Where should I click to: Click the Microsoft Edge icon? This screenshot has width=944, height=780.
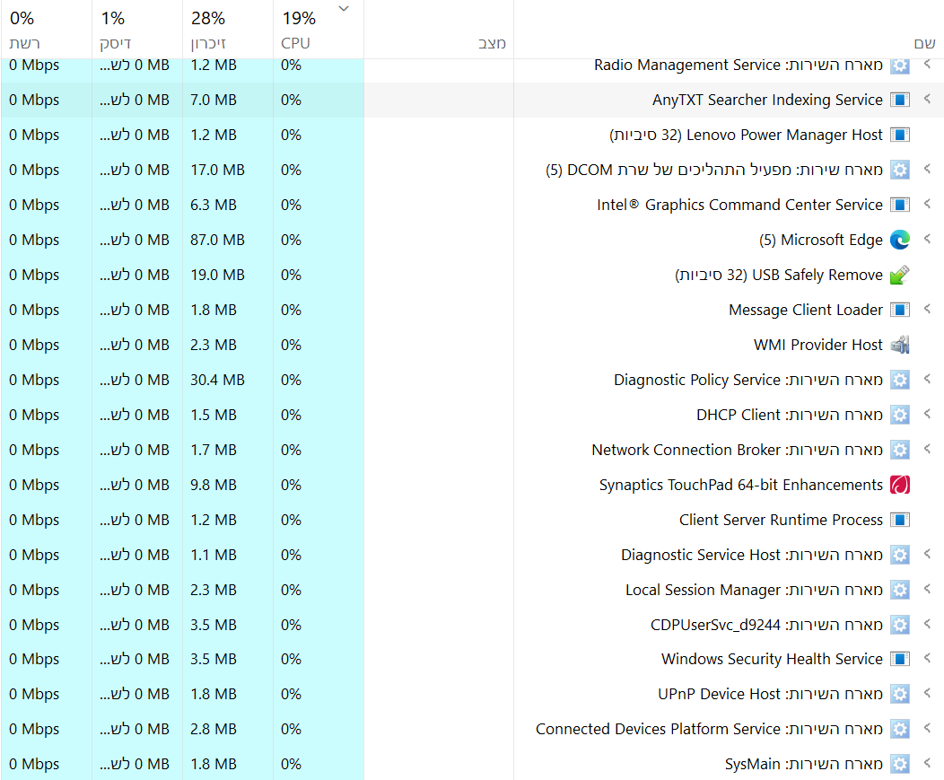click(x=899, y=240)
